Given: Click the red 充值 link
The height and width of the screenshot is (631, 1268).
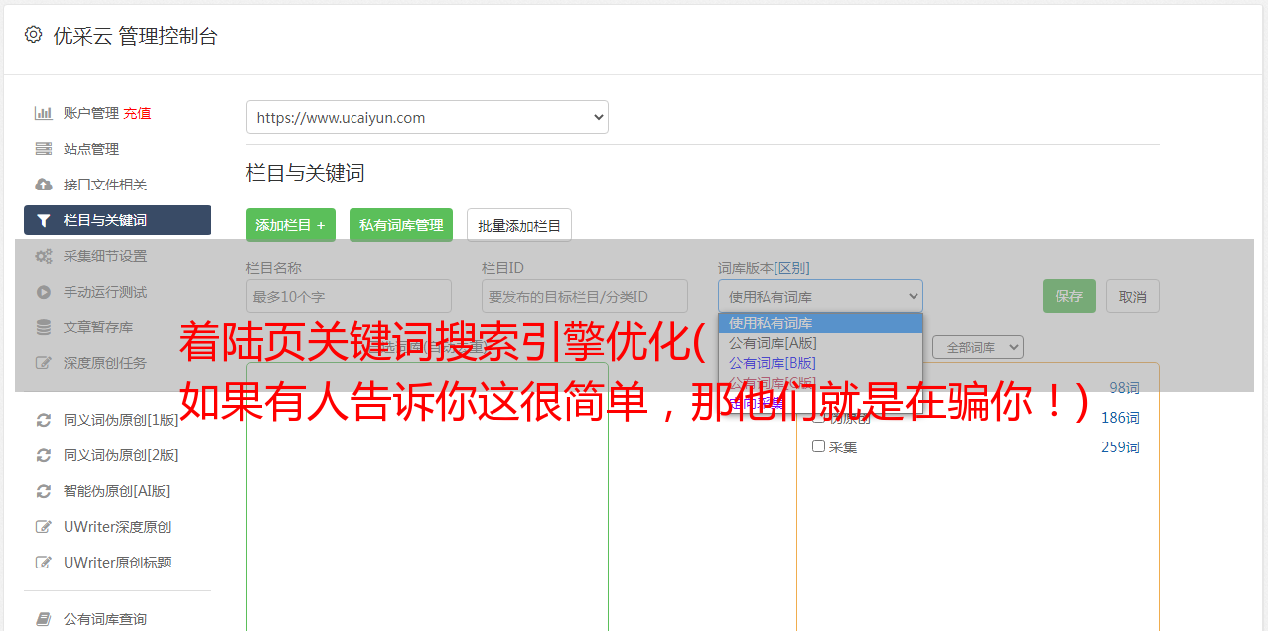Looking at the screenshot, I should [137, 113].
